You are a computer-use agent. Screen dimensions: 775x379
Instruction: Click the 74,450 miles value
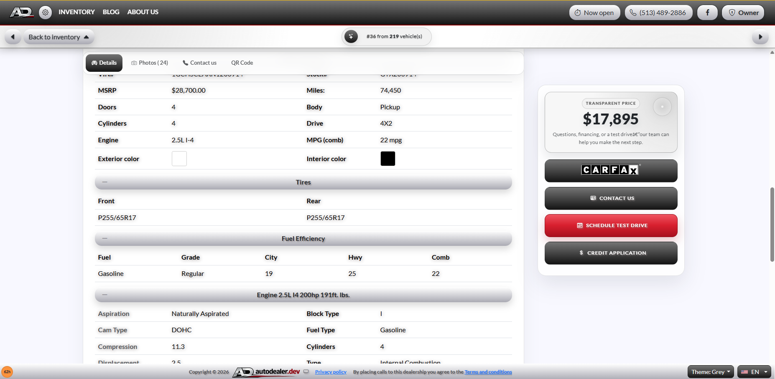pyautogui.click(x=390, y=90)
